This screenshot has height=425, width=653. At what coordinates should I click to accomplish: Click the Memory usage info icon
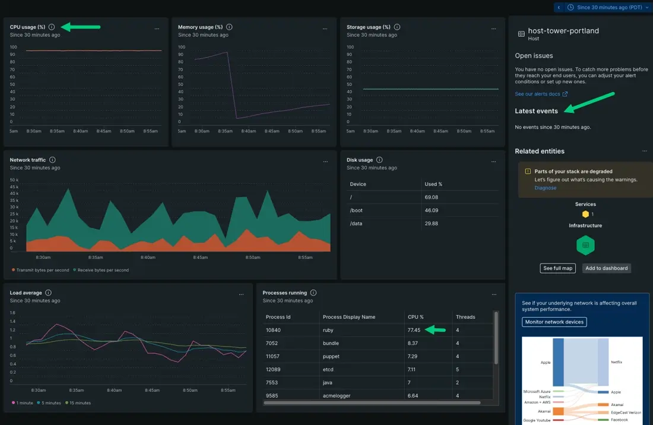click(229, 27)
